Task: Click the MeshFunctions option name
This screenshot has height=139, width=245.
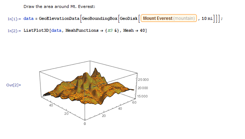Action: coord(82,30)
